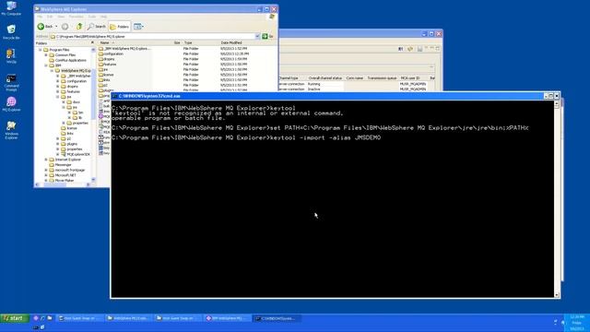
Task: Switch to IBM WebSphere MQ taskbar button
Action: 227,318
